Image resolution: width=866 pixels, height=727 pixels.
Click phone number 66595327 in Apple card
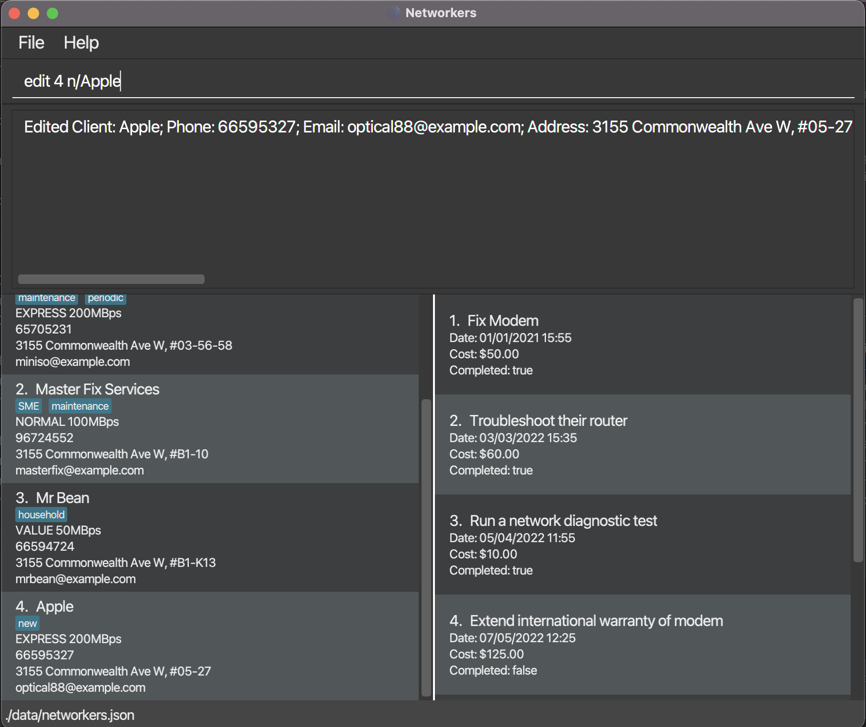tap(44, 655)
